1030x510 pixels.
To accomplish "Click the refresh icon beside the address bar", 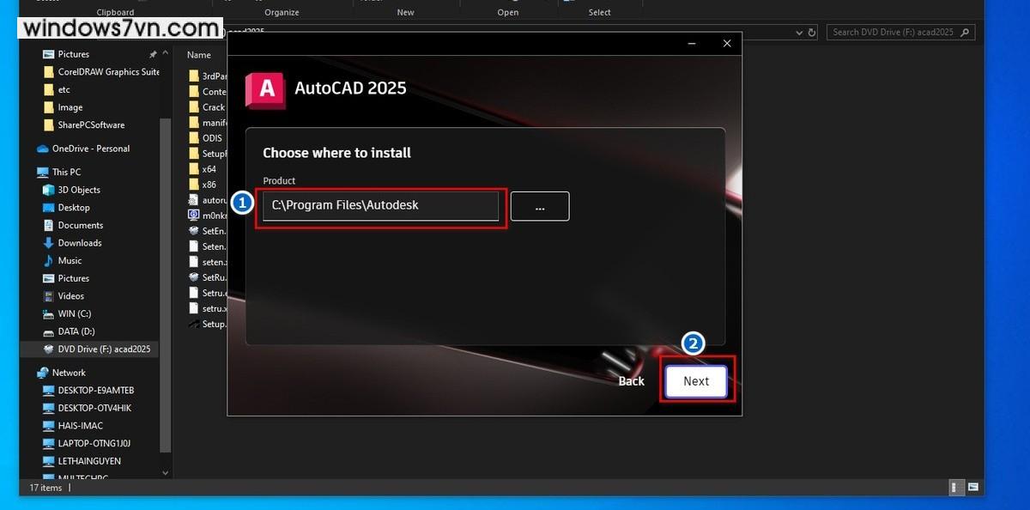I will click(x=812, y=33).
